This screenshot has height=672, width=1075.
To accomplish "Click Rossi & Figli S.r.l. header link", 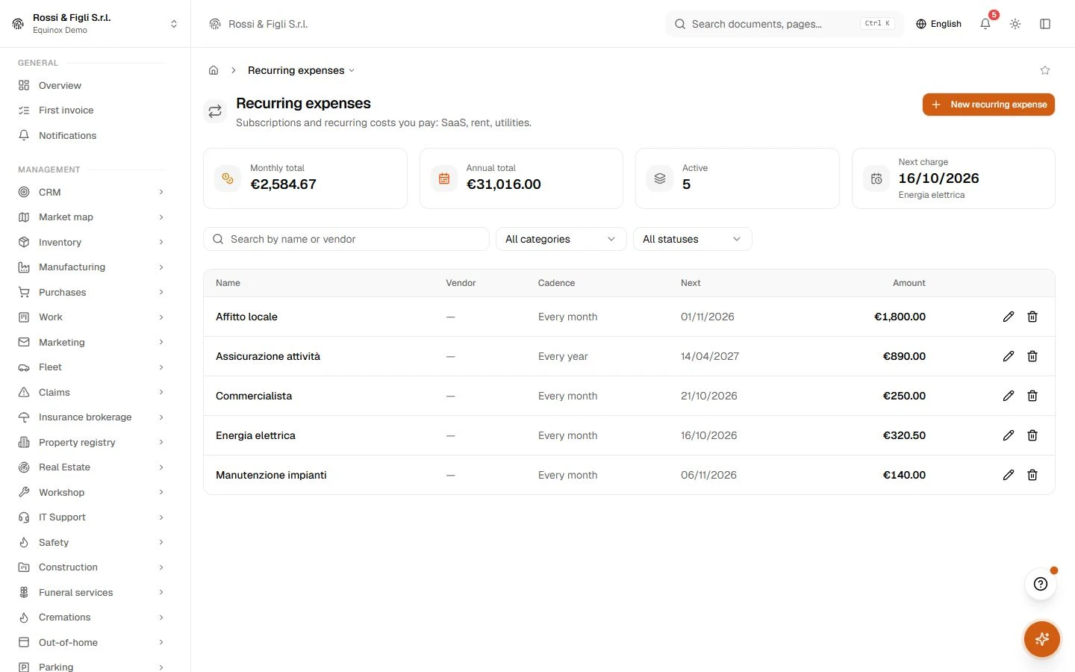I will coord(259,24).
